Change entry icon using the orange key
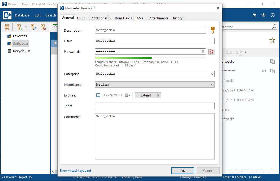 click(213, 30)
